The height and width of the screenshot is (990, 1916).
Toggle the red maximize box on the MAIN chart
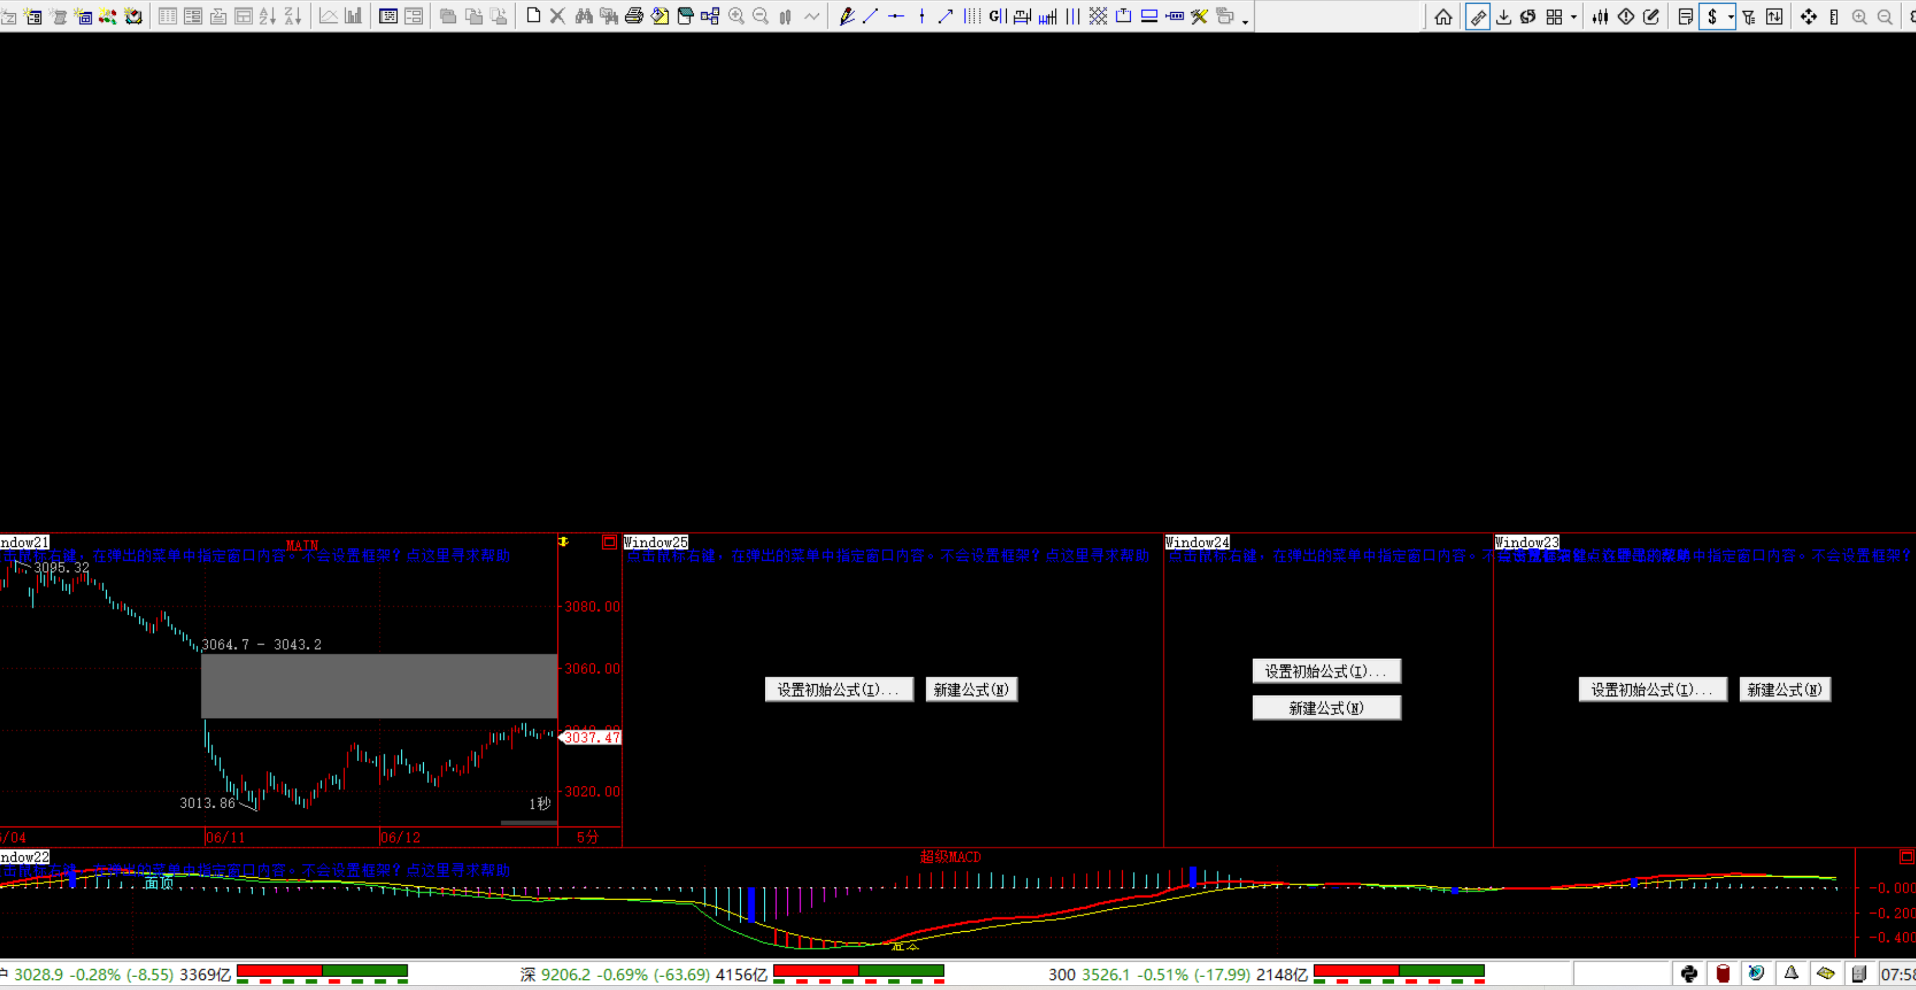point(609,542)
